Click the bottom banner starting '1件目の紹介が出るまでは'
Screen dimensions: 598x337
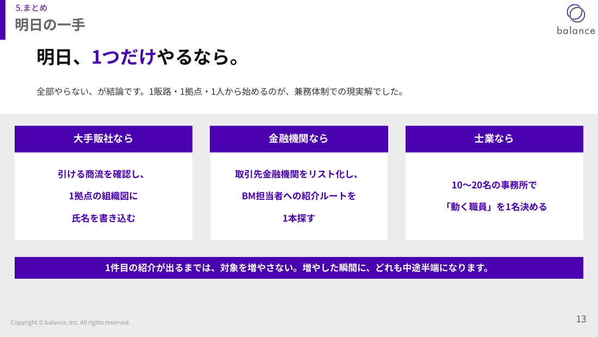pos(298,268)
